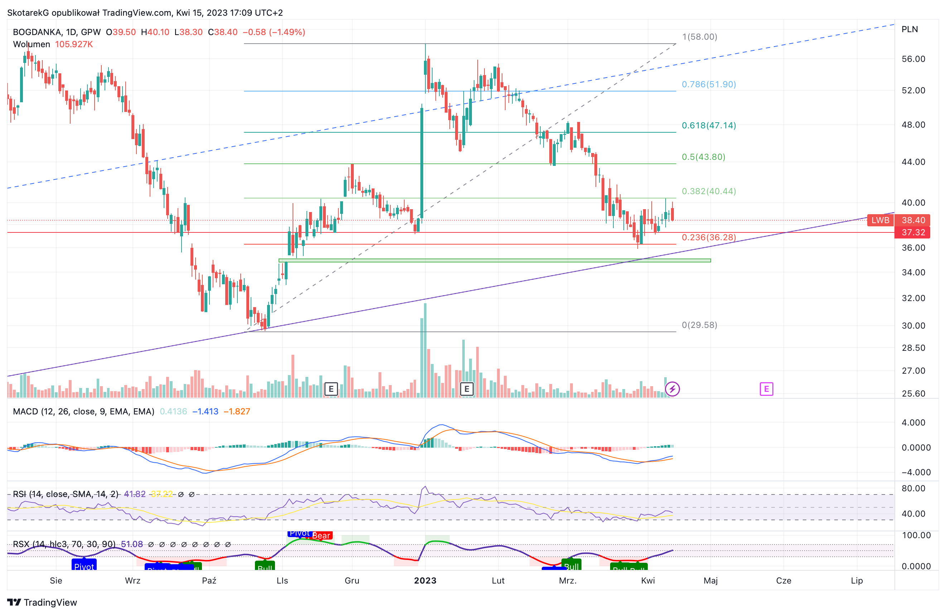Click the 0(29.58) Fibonacci level label
Viewport: 946px width, 615px height.
click(x=700, y=325)
